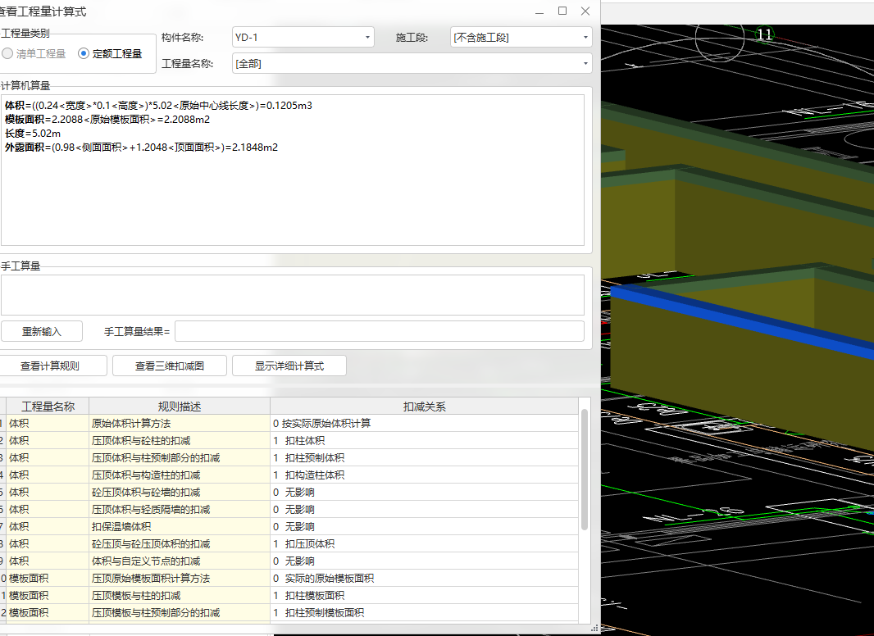Select the 压顶体积与轻质隔墙的扣减 row

coord(289,510)
